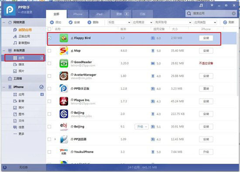Check the GoodReader row checkbox
The width and height of the screenshot is (240, 172).
click(49, 63)
